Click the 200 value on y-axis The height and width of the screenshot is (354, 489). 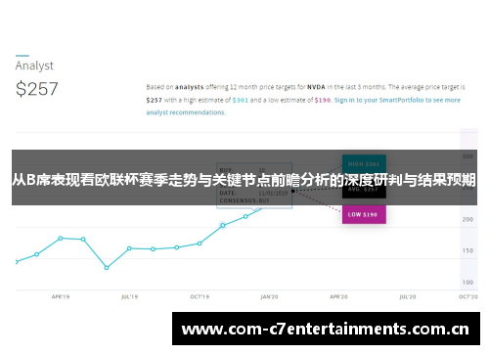point(467,219)
